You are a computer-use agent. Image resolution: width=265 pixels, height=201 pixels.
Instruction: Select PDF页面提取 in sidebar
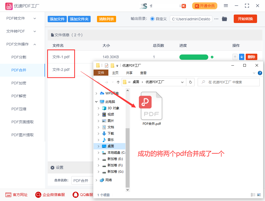click(x=22, y=122)
